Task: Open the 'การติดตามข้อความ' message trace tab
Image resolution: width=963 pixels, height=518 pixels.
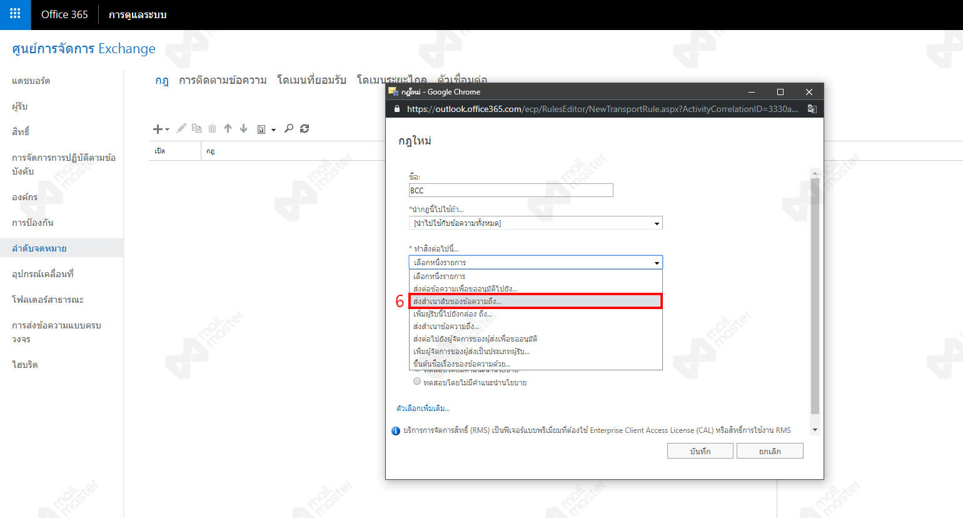Action: pyautogui.click(x=223, y=80)
